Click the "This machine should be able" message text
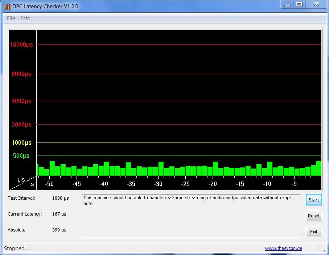The image size is (329, 255). (x=187, y=200)
